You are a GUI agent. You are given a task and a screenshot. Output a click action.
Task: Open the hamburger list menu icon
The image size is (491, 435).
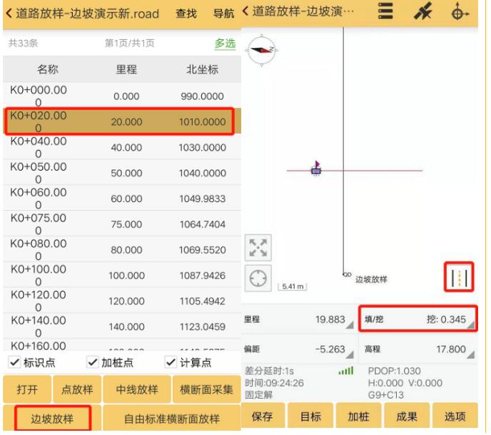(385, 11)
